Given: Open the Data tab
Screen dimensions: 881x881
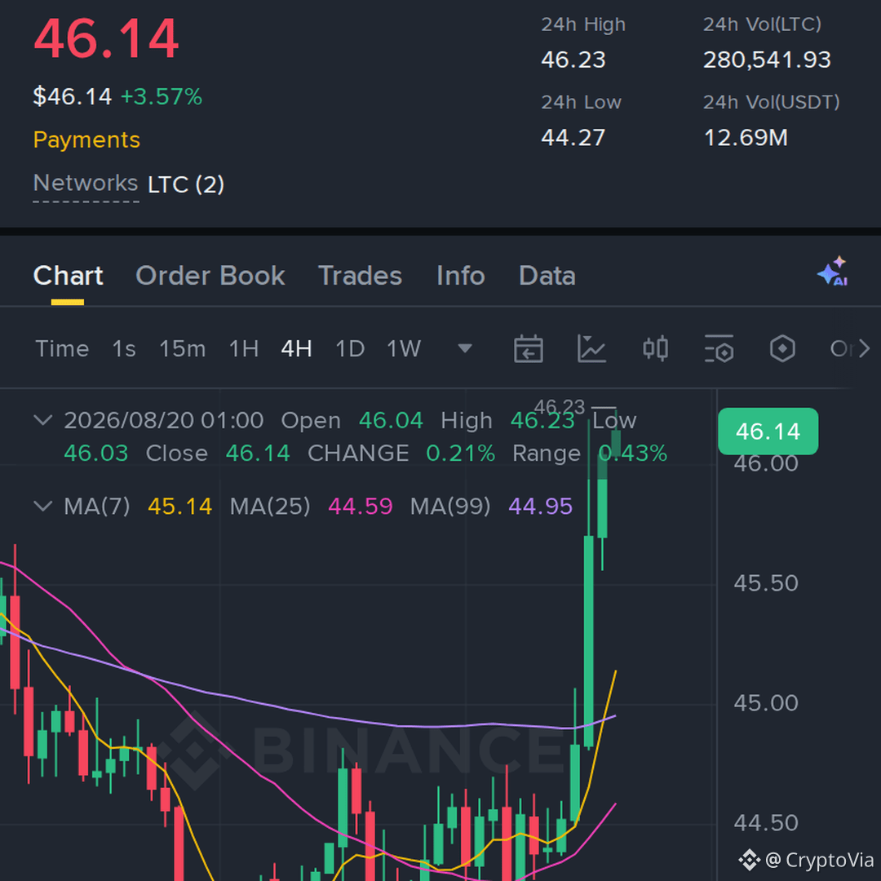Looking at the screenshot, I should tap(547, 276).
